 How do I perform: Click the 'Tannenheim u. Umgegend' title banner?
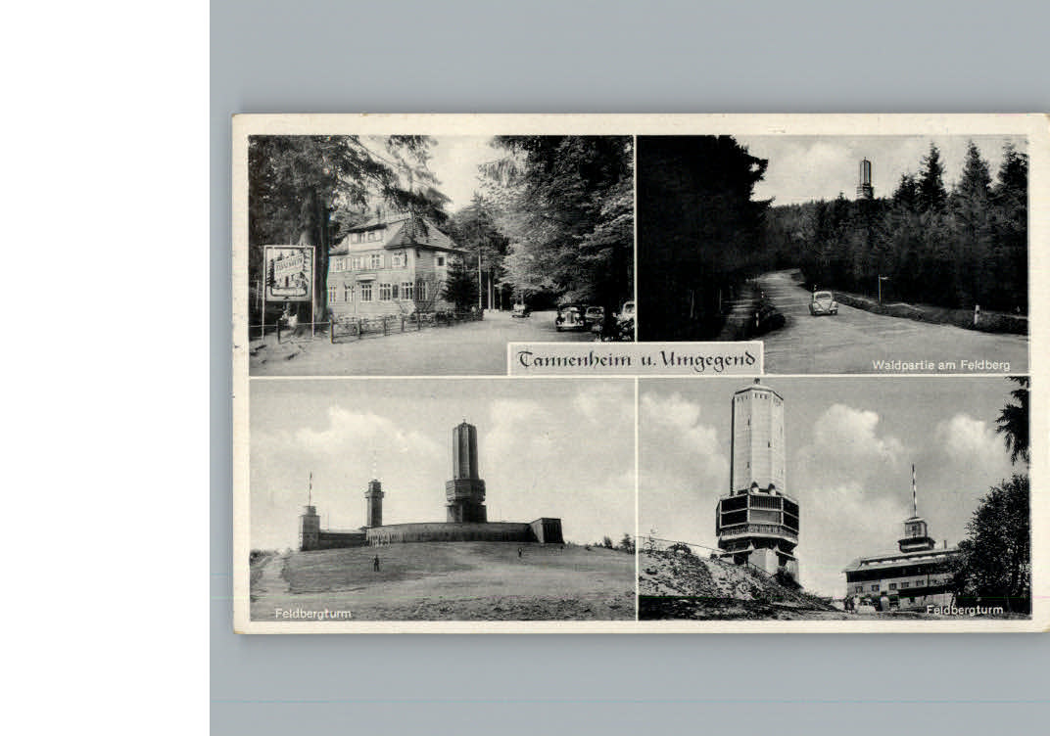635,358
